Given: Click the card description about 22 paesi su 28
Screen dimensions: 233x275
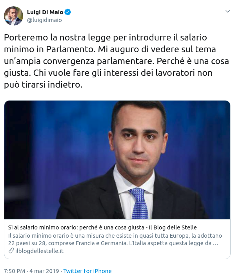Looking at the screenshot, I should [x=115, y=239].
